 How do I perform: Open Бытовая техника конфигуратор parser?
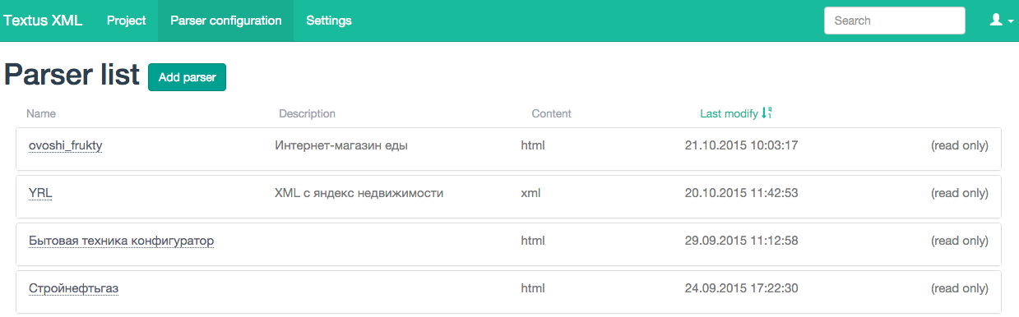click(x=121, y=241)
